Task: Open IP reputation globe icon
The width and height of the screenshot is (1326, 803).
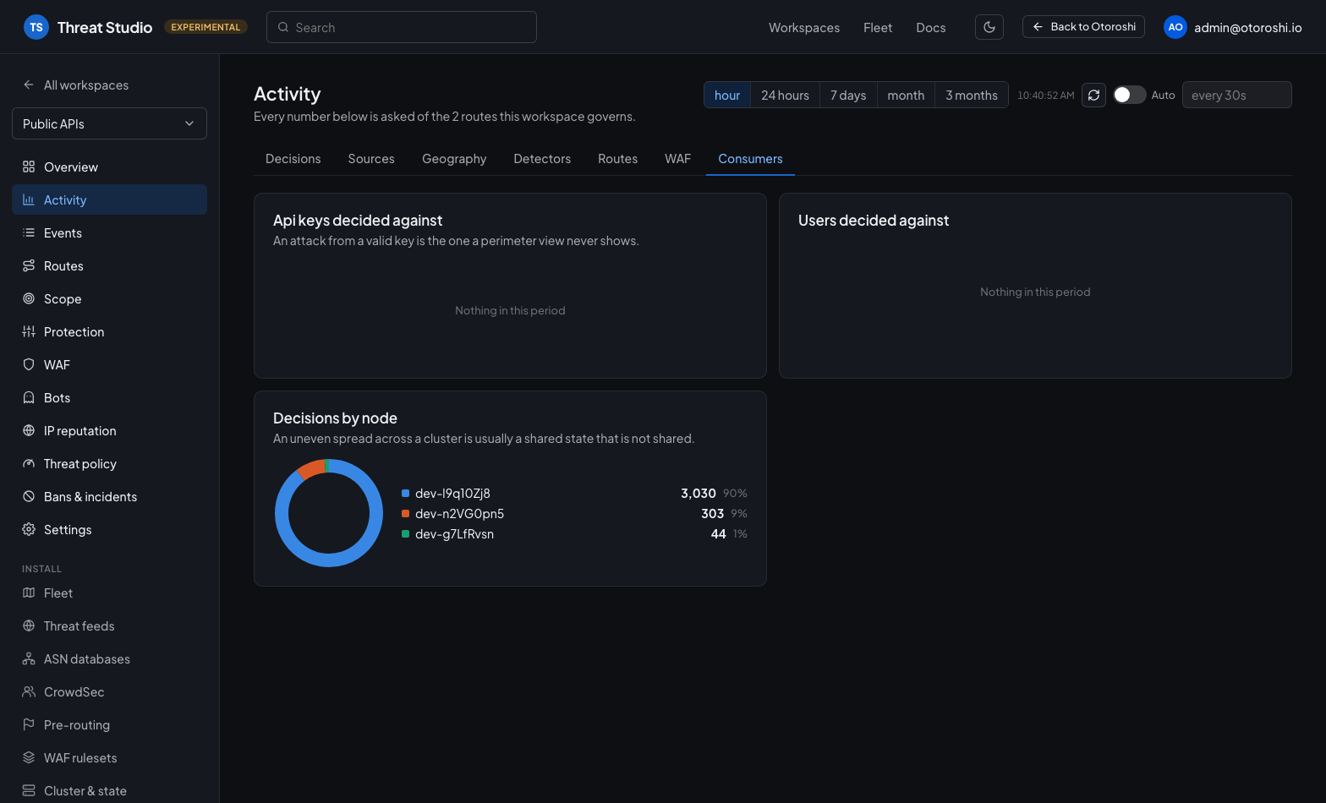Action: pos(29,431)
